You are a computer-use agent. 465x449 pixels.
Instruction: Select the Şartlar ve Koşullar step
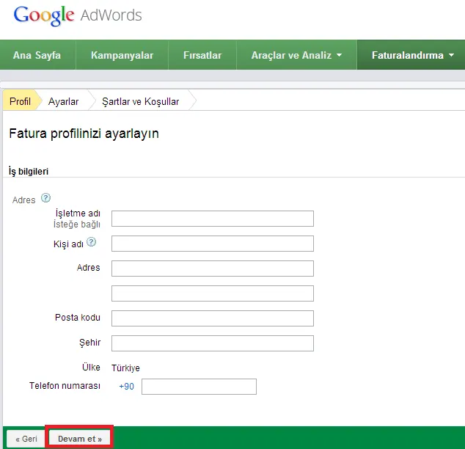(x=141, y=101)
